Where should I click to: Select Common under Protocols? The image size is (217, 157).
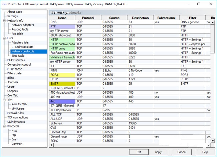[x=17, y=144]
